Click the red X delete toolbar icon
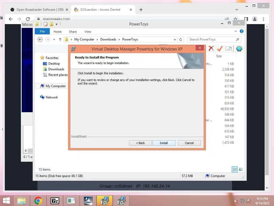 [x=211, y=48]
